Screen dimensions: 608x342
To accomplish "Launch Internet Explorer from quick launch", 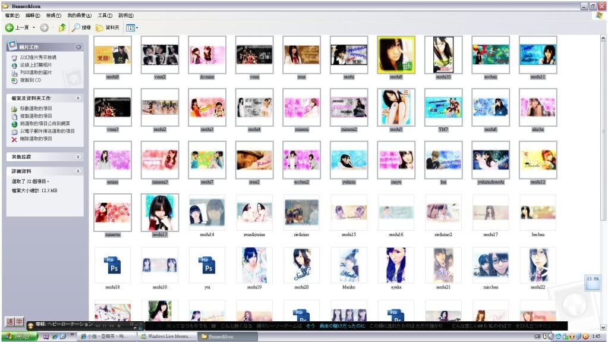I will pyautogui.click(x=53, y=337).
